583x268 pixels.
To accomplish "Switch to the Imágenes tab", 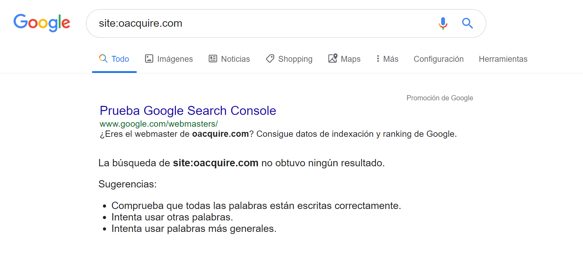I will pyautogui.click(x=175, y=59).
